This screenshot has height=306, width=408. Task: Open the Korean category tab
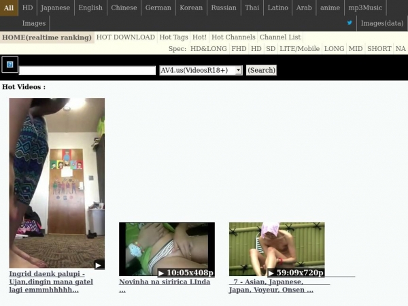pyautogui.click(x=191, y=7)
